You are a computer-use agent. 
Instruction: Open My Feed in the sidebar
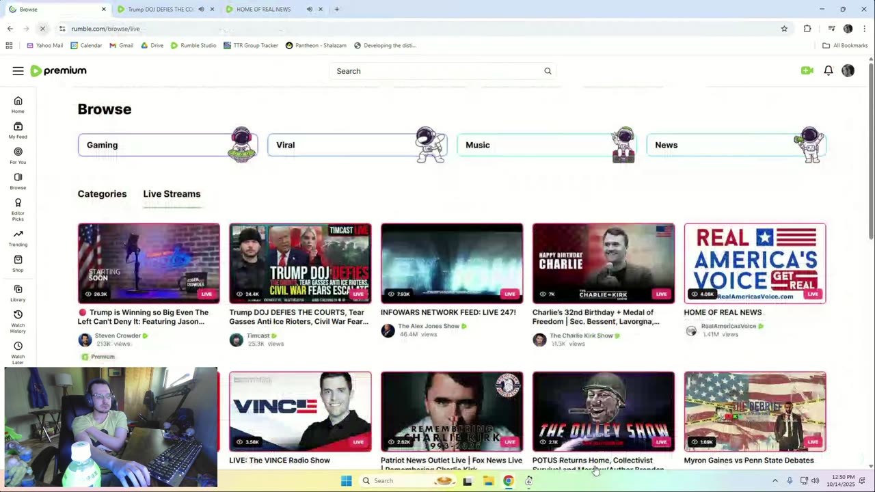[x=18, y=130]
